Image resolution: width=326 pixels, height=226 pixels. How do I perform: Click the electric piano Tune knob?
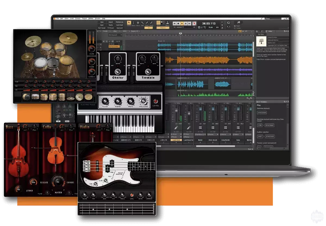(x=105, y=101)
